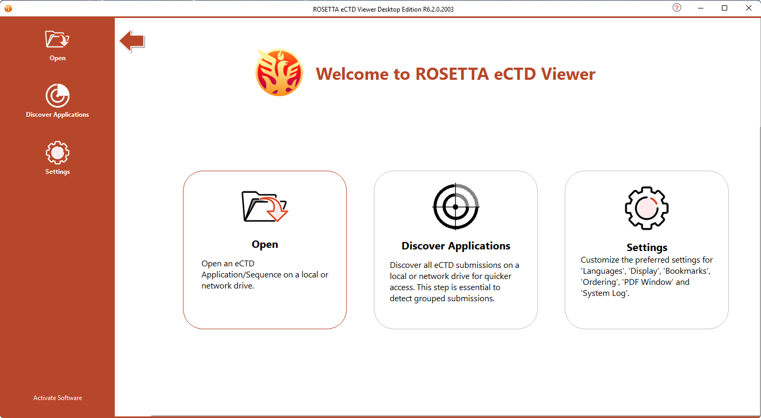
Task: Click the Settings card description text
Action: tap(647, 276)
